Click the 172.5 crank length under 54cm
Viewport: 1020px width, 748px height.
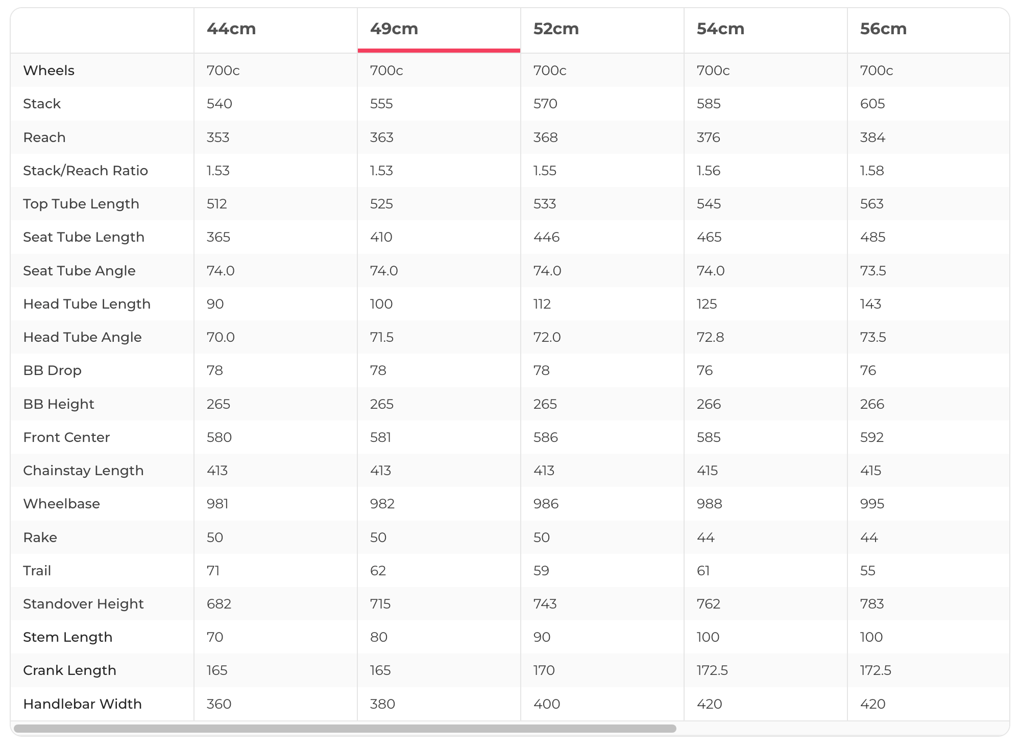click(712, 670)
